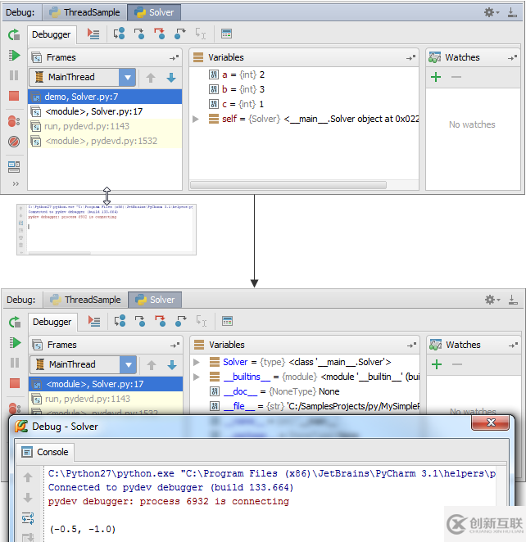Expand __builtins__ variable node

pos(197,377)
